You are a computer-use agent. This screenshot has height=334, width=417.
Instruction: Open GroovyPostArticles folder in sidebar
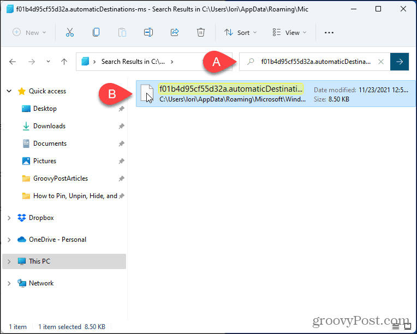pyautogui.click(x=61, y=178)
